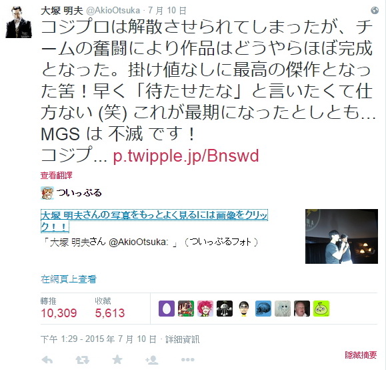Open the p.twipple.jp/Bnswd link
Viewport: 386px width, 370px height.
coord(186,156)
